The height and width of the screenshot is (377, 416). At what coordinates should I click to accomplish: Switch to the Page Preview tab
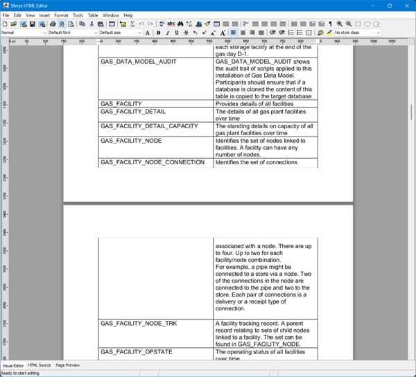click(67, 365)
